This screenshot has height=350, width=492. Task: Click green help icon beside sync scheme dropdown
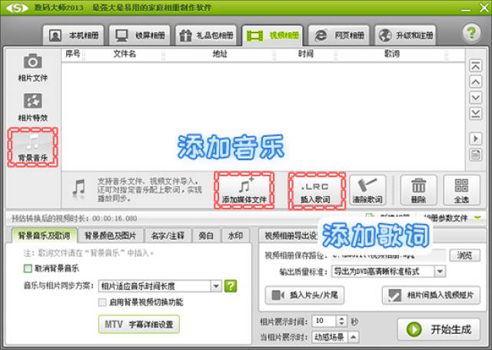231,286
